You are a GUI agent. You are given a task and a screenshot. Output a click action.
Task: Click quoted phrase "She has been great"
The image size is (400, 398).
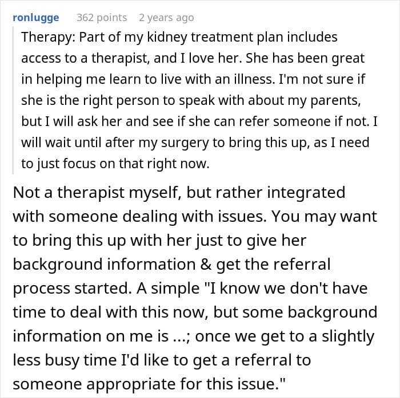(x=311, y=59)
